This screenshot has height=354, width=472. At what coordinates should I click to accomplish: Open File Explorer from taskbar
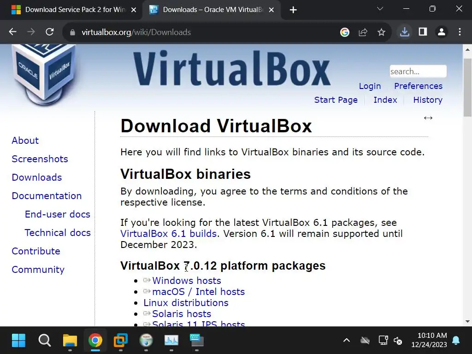click(x=70, y=341)
